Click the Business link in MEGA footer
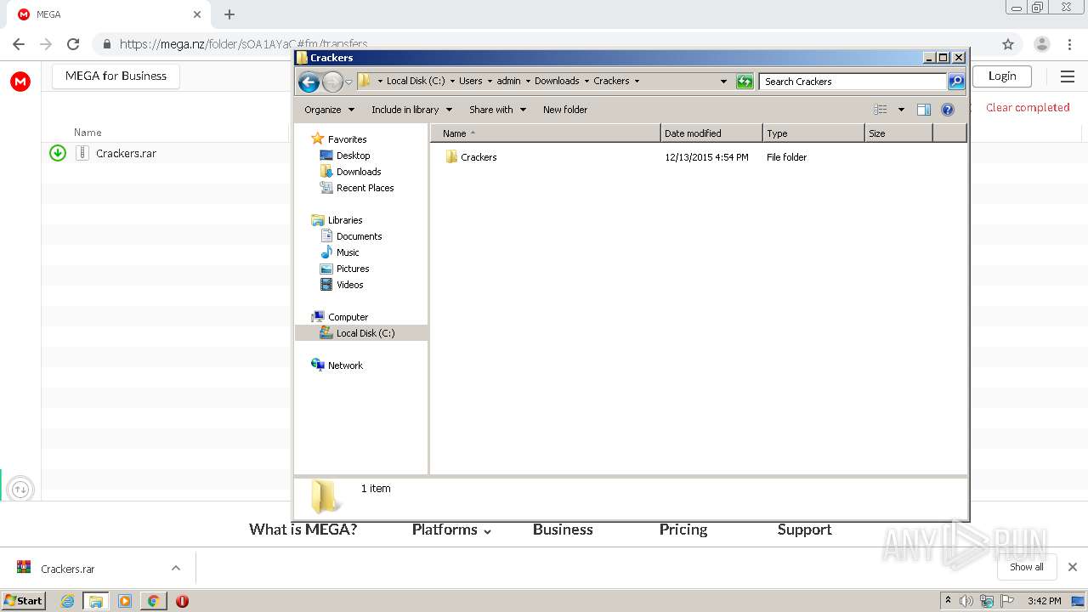The height and width of the screenshot is (612, 1088). pyautogui.click(x=563, y=530)
